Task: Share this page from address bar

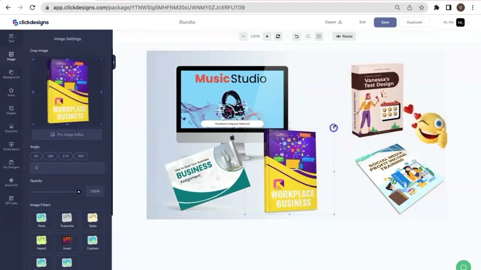Action: (x=410, y=7)
